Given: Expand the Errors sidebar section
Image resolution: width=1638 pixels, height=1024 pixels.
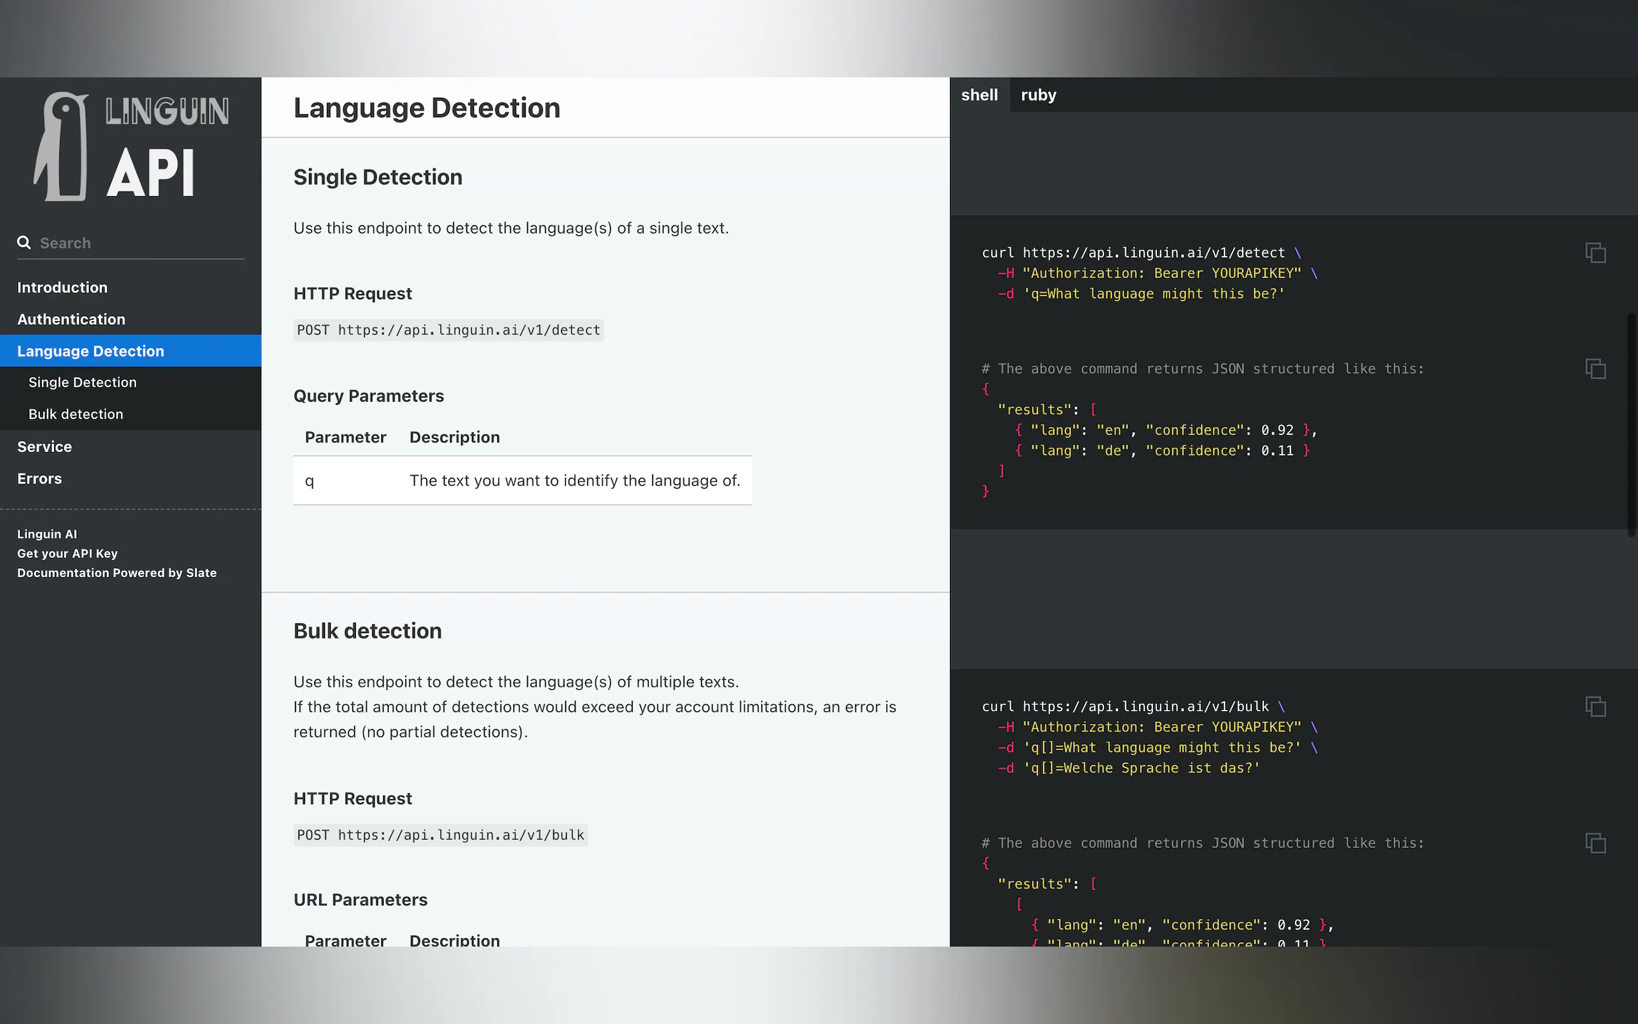Looking at the screenshot, I should click(x=39, y=478).
